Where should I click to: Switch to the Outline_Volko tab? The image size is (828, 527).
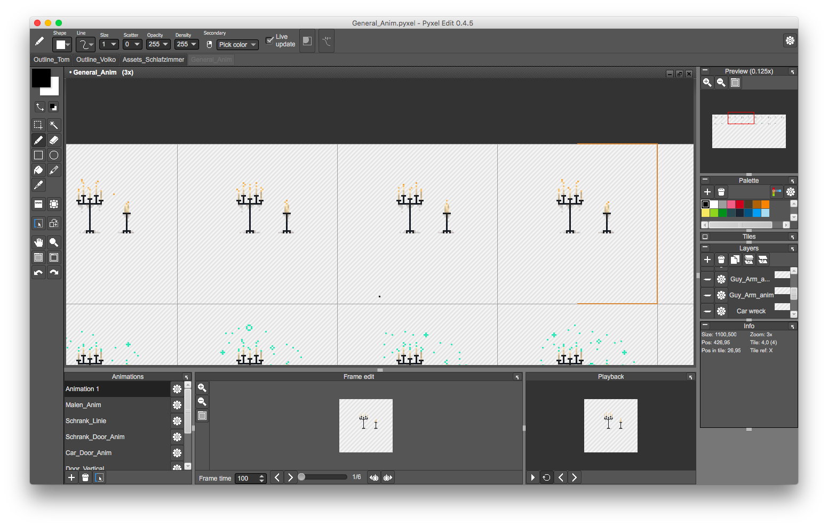(96, 60)
